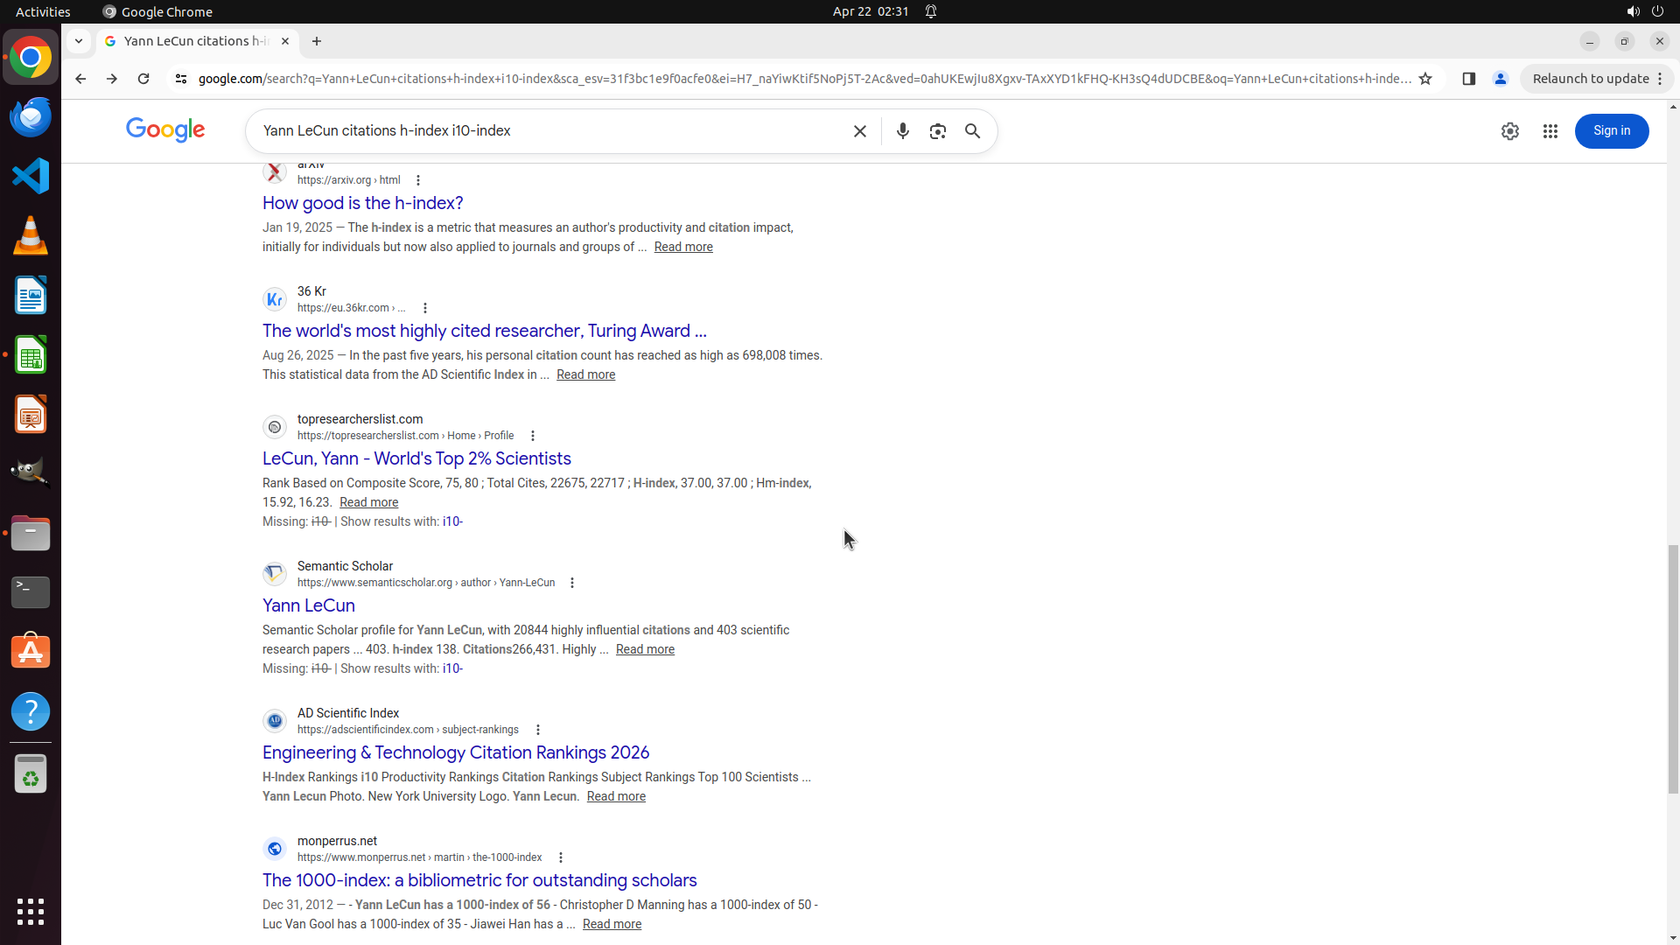Open Google Lens image search
Viewport: 1680px width, 945px height.
[937, 131]
